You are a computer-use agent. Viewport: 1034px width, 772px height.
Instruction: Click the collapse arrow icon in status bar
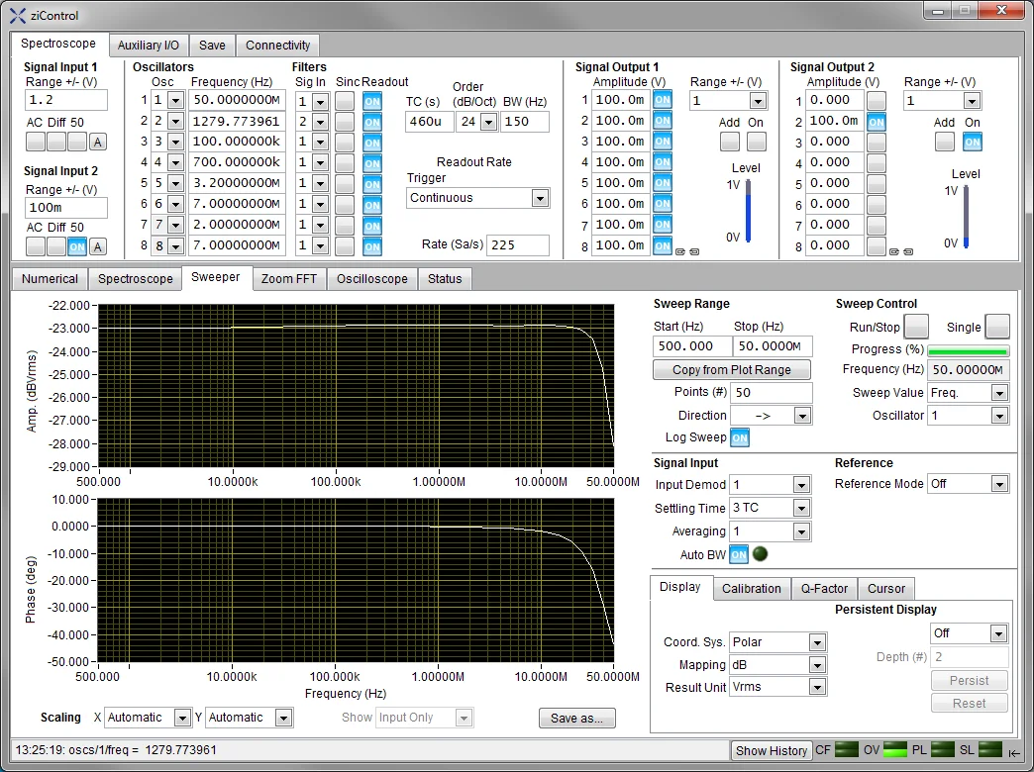pyautogui.click(x=1014, y=753)
